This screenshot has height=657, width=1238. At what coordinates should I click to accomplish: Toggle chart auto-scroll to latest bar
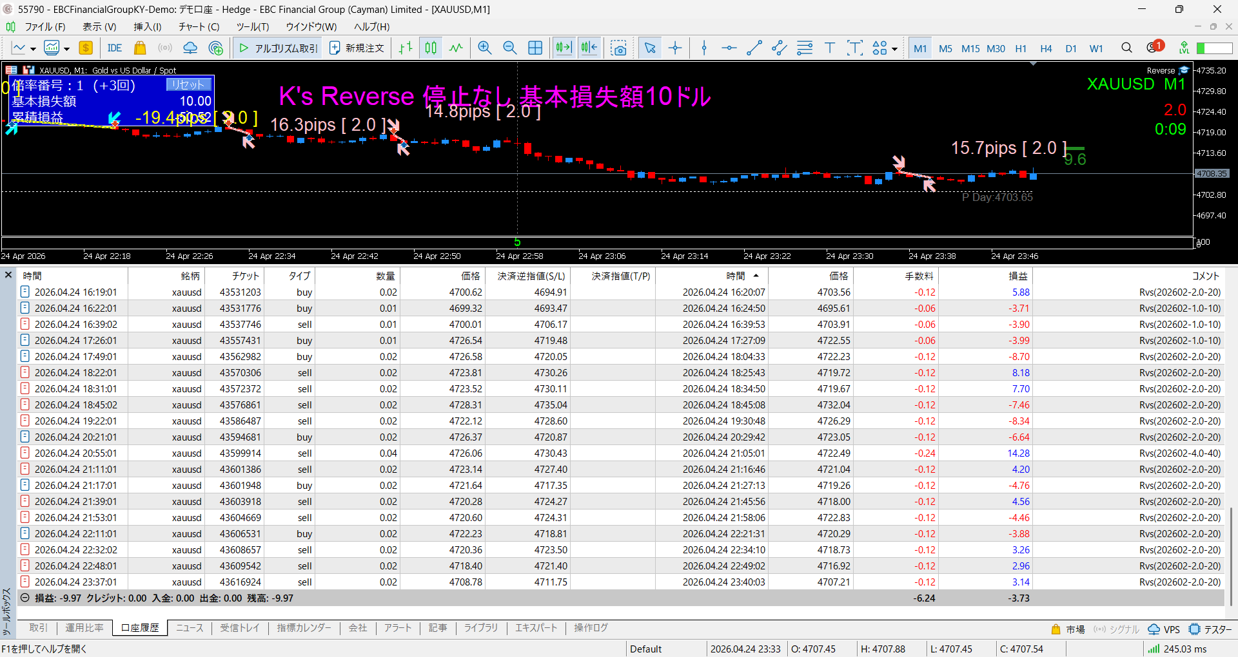point(564,48)
